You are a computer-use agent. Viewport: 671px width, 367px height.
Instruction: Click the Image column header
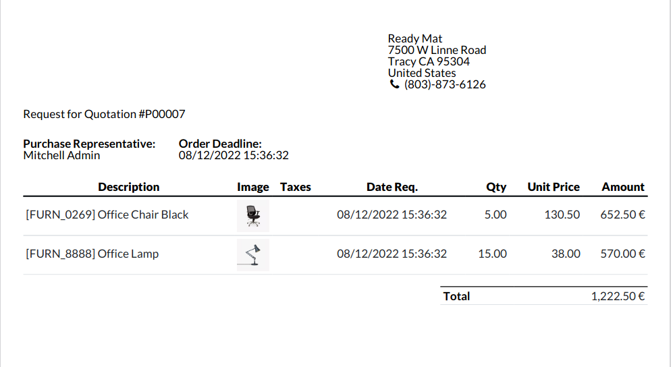[253, 187]
